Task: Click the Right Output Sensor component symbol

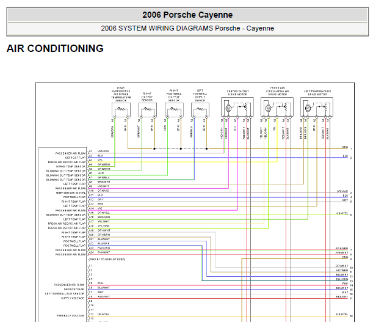Action: (148, 110)
